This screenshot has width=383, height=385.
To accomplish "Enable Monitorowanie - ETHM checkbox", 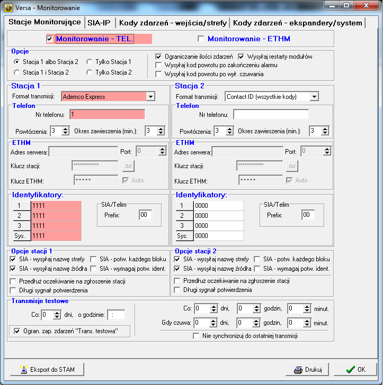I will coord(201,39).
